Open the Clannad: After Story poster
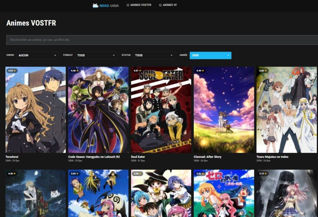 pyautogui.click(x=224, y=110)
